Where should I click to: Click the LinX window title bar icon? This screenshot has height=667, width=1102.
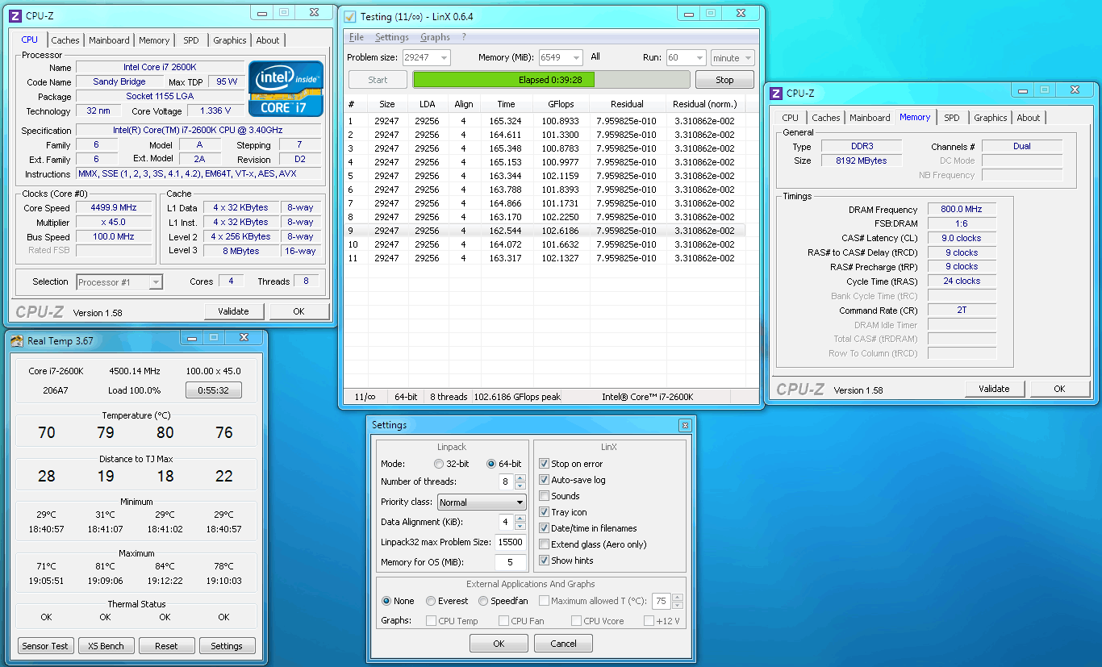350,17
